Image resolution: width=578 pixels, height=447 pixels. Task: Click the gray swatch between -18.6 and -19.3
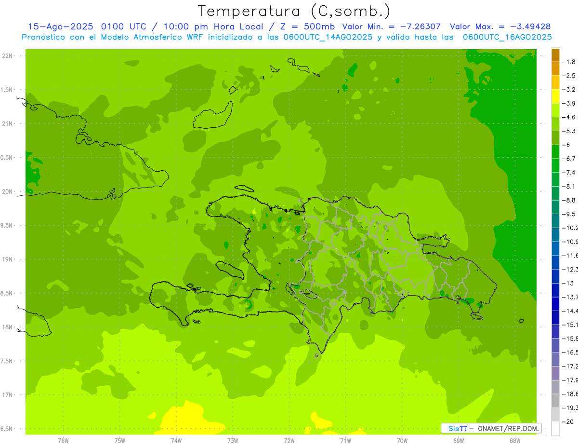(x=555, y=400)
